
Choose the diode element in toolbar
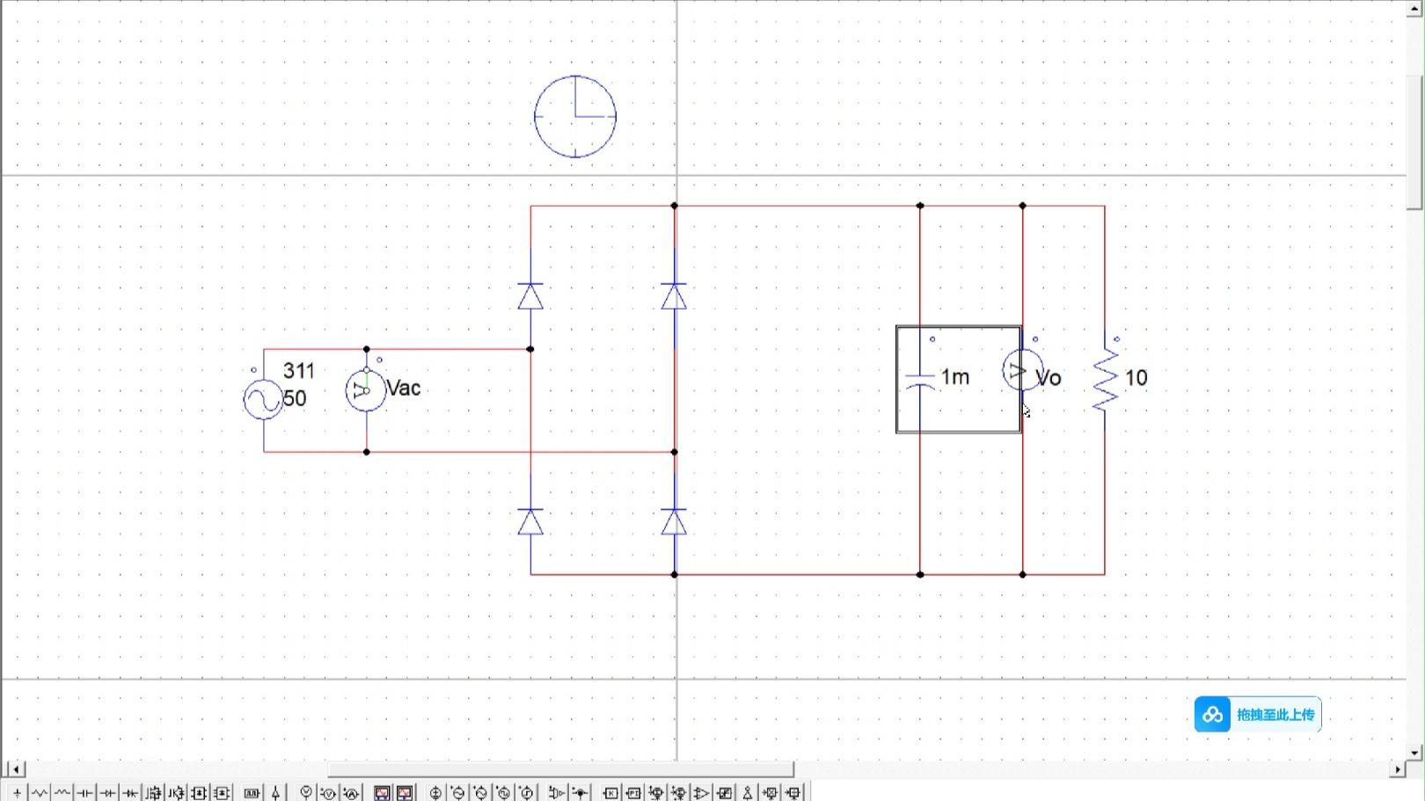pos(107,792)
